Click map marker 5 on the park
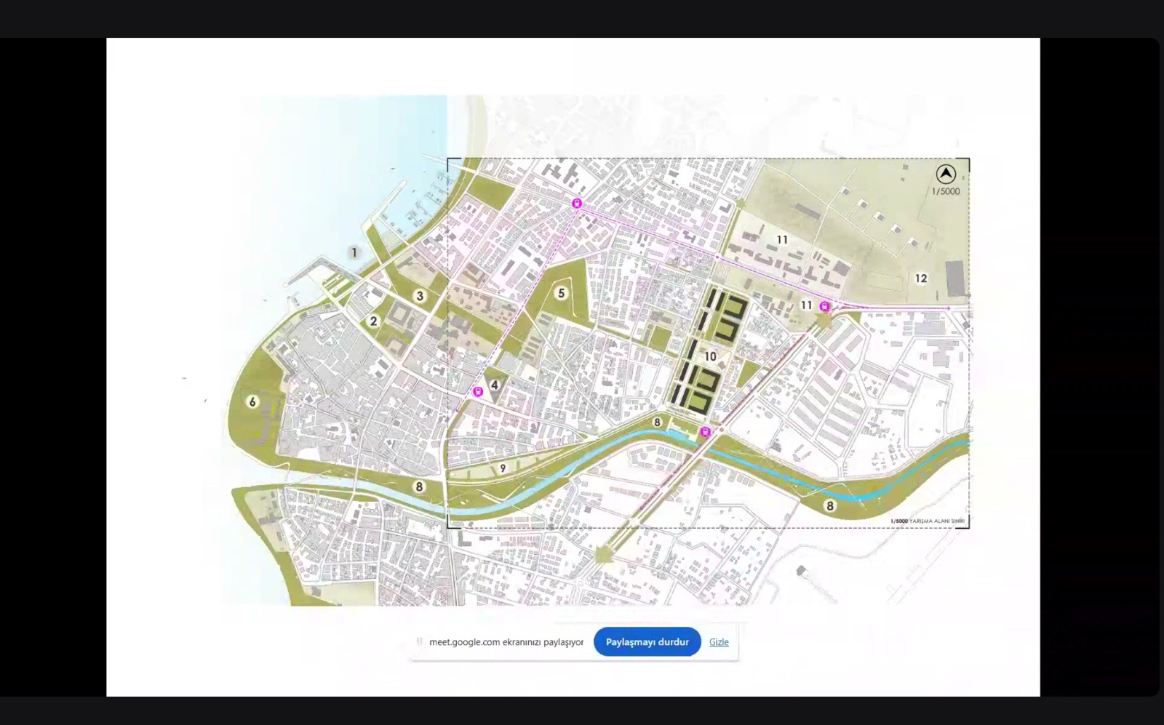1164x725 pixels. 561,294
